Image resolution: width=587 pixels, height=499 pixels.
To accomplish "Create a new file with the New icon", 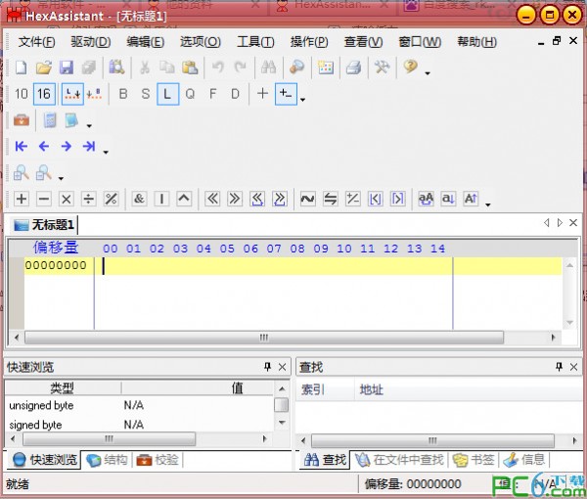I will (x=21, y=68).
